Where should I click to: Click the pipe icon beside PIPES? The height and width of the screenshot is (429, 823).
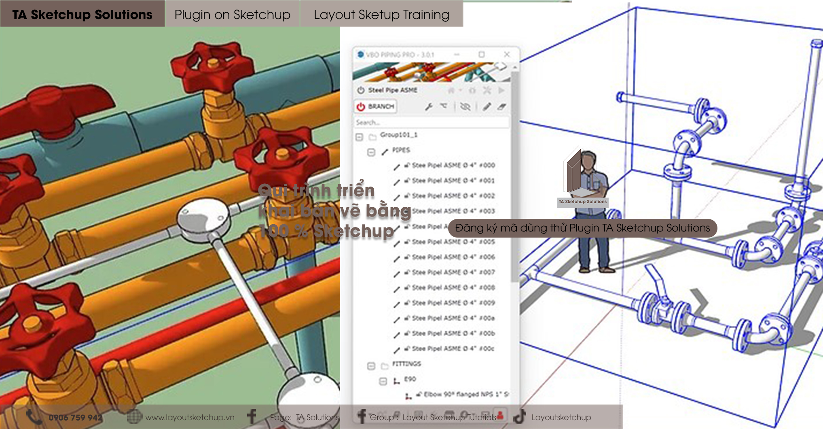click(385, 152)
